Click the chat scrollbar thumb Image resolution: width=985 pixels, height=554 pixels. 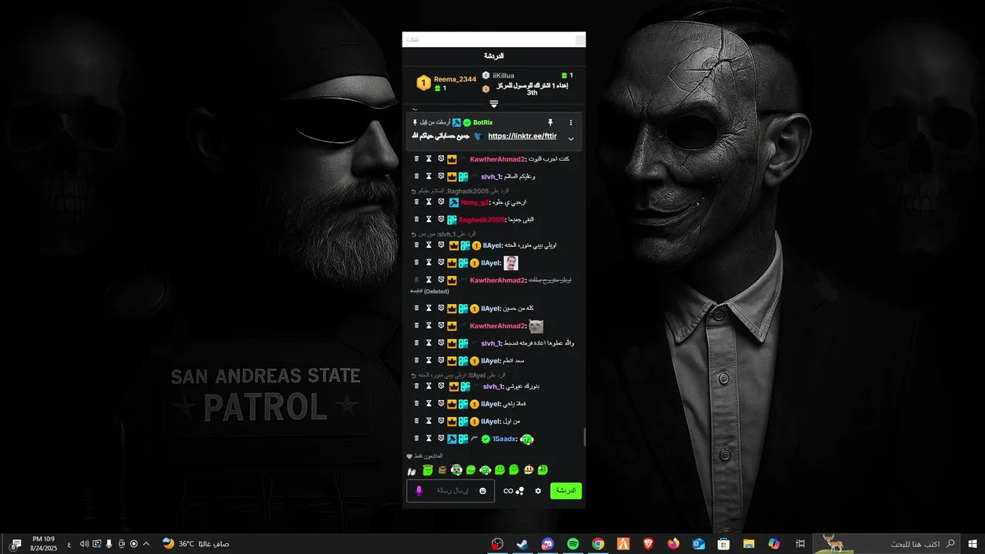click(x=583, y=437)
